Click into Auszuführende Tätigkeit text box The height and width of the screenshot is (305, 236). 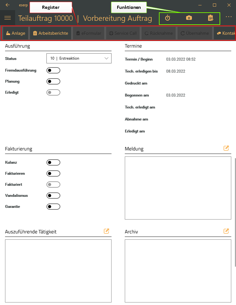coord(58,271)
